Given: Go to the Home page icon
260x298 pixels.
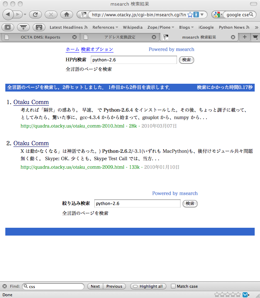Looking at the screenshot, I should 67,15.
